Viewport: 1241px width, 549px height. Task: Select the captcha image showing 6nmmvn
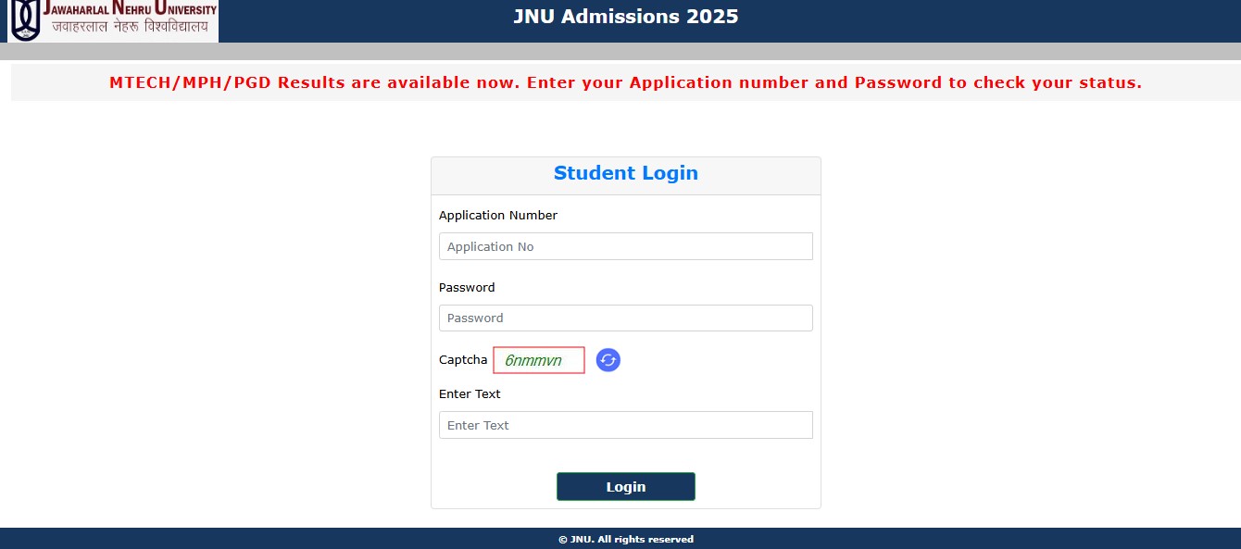click(x=538, y=360)
